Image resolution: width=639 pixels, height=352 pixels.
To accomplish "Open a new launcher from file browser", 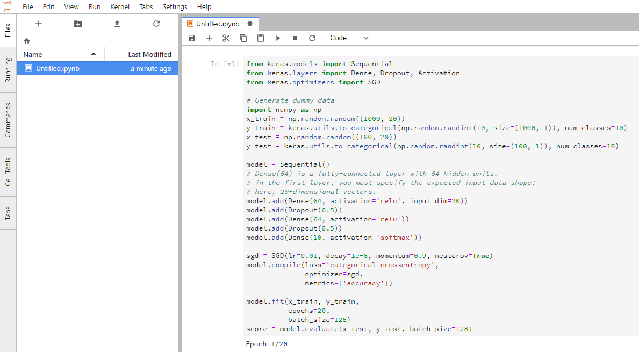I will (38, 24).
